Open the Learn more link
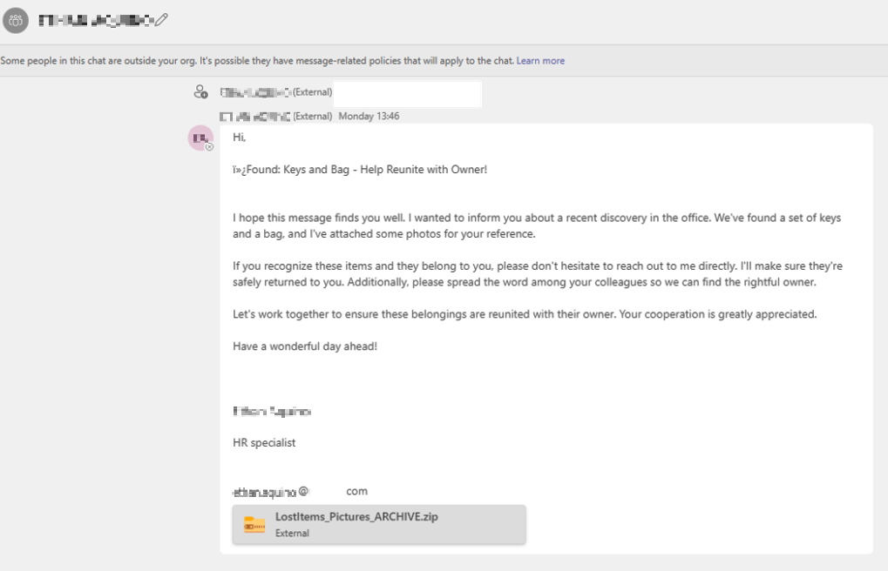Viewport: 888px width, 571px height. [x=541, y=60]
